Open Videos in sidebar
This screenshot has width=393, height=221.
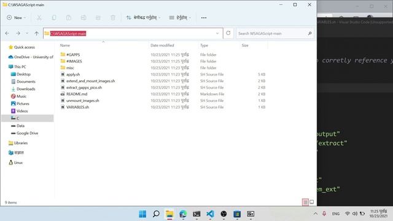(x=19, y=111)
